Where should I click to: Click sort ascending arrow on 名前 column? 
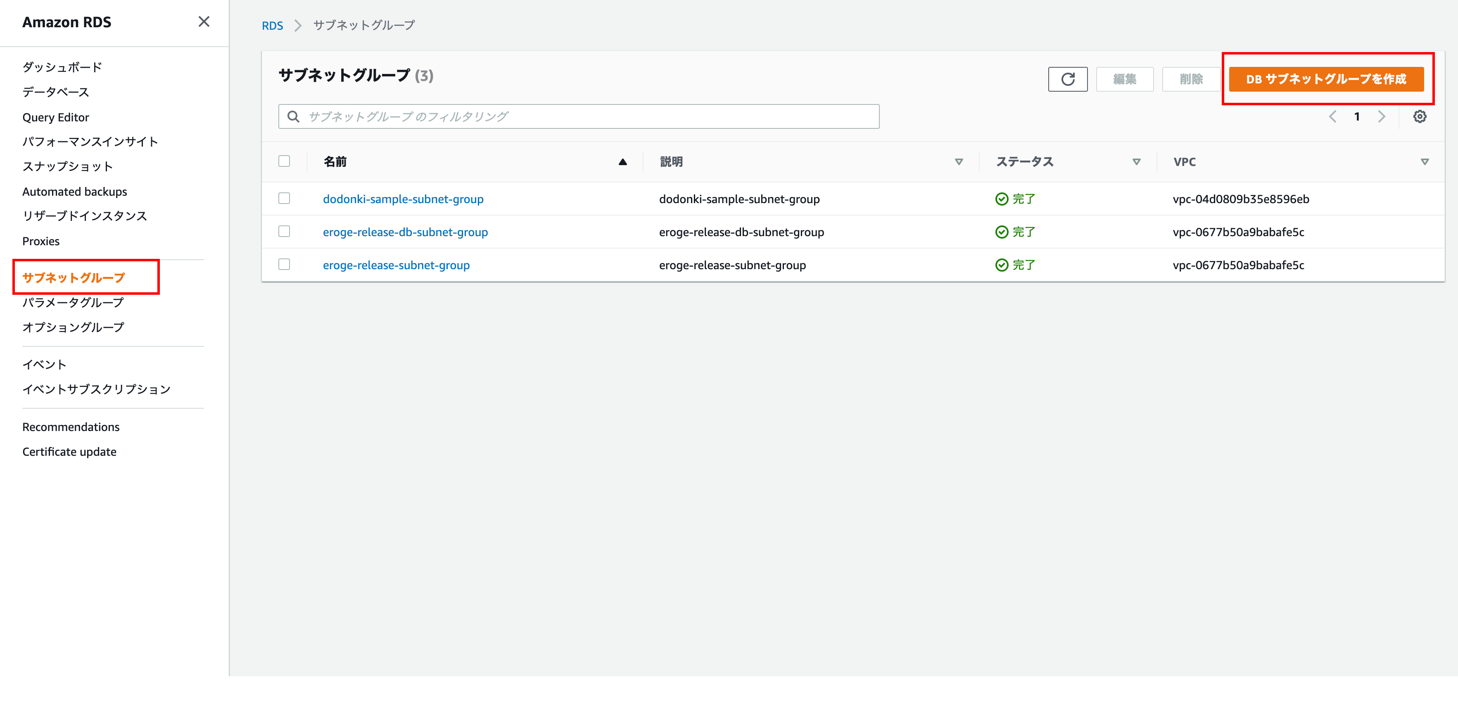click(x=622, y=162)
